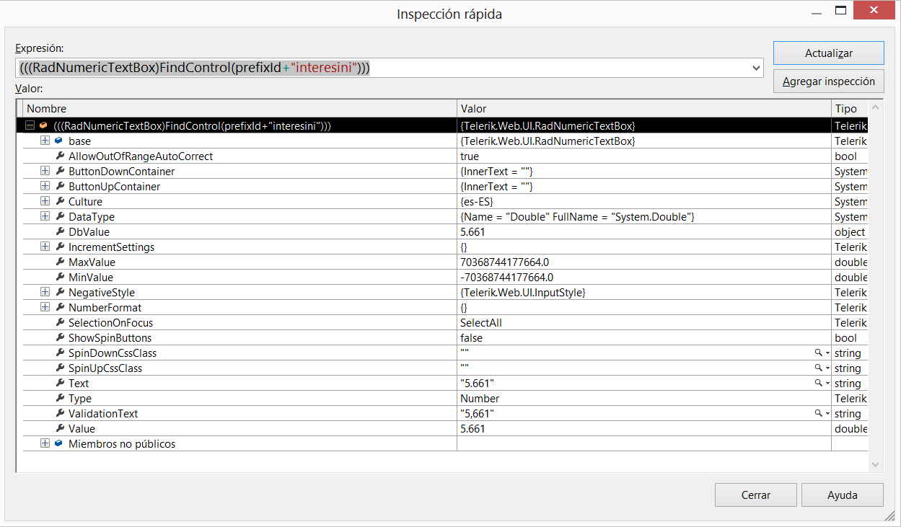Click the wrench icon beside SpinDownCssClass
This screenshot has width=901, height=527.
pos(60,353)
